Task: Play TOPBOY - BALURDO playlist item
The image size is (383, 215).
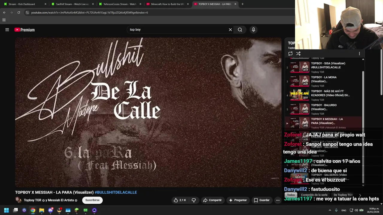Action: 323,109
